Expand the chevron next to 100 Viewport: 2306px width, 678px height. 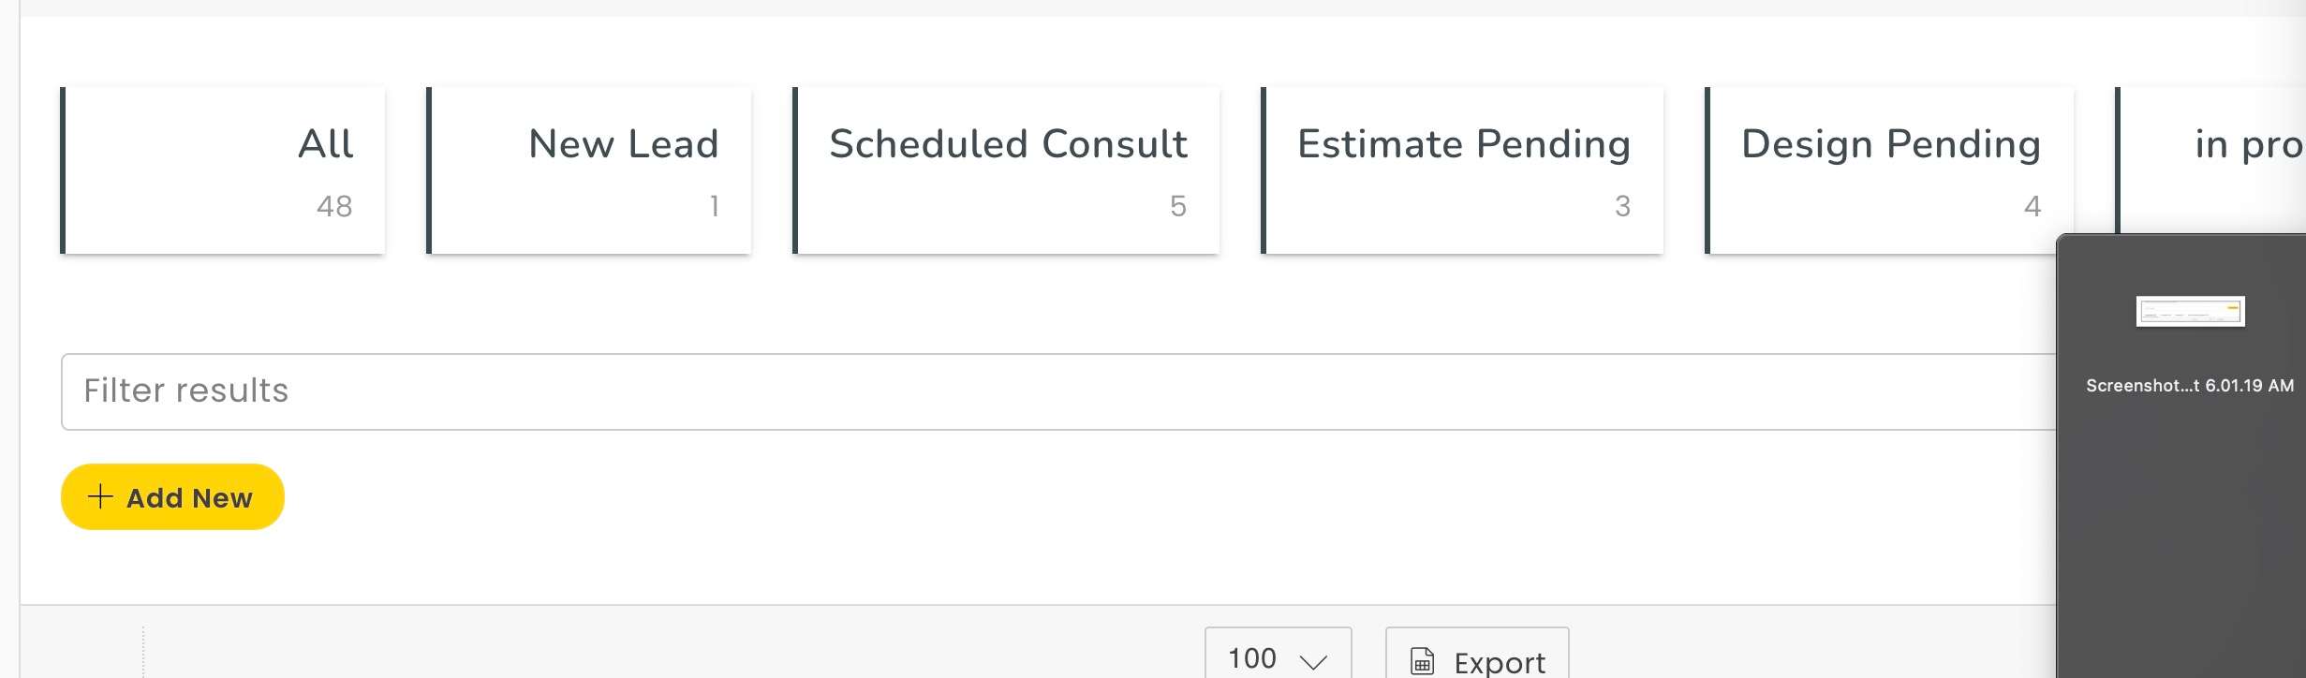point(1313,662)
